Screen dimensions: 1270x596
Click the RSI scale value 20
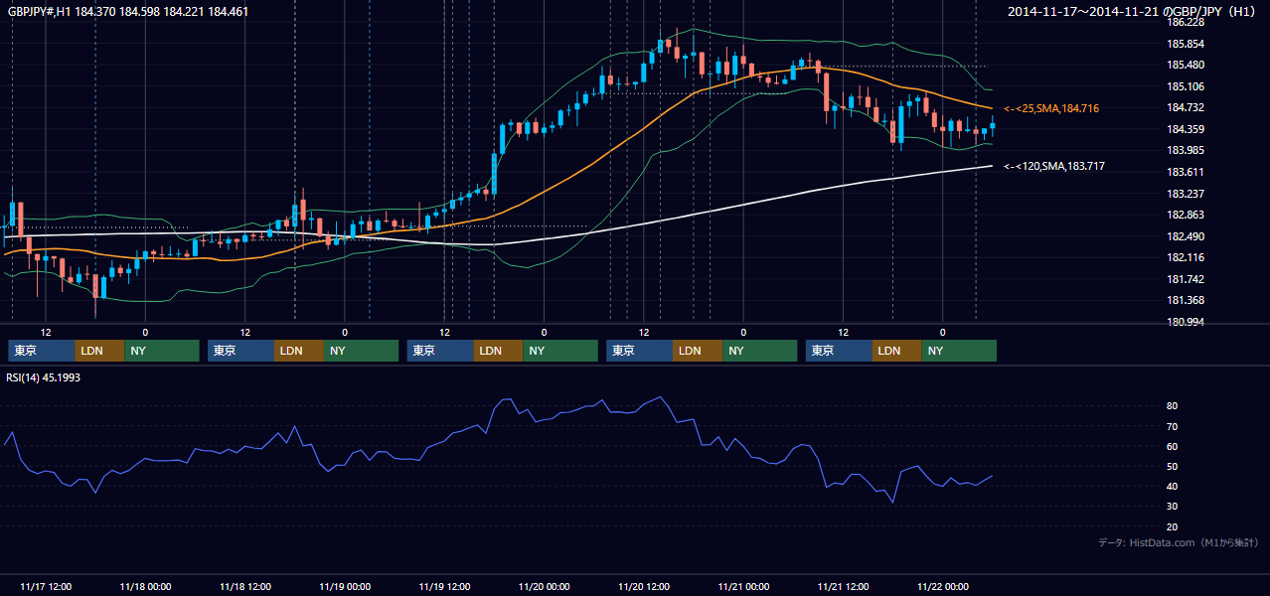1173,526
